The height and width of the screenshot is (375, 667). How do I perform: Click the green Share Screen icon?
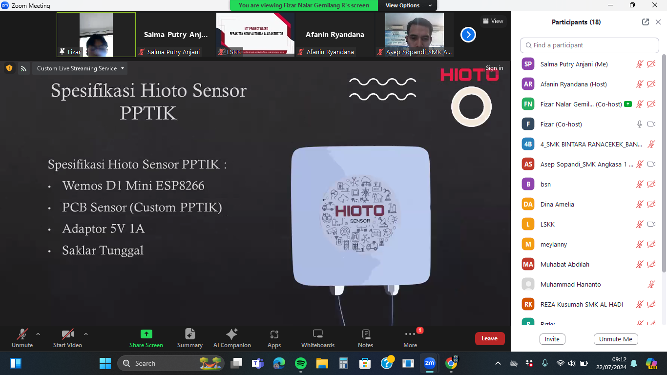click(x=146, y=334)
